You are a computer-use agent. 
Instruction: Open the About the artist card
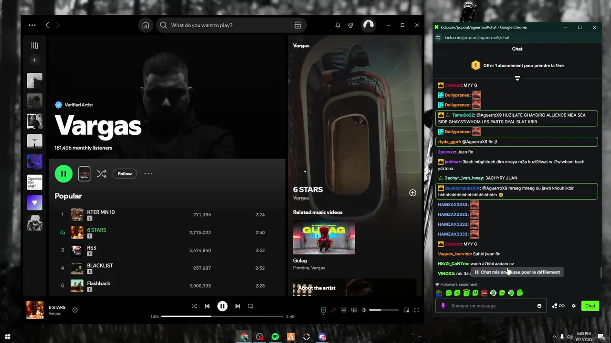tap(355, 287)
